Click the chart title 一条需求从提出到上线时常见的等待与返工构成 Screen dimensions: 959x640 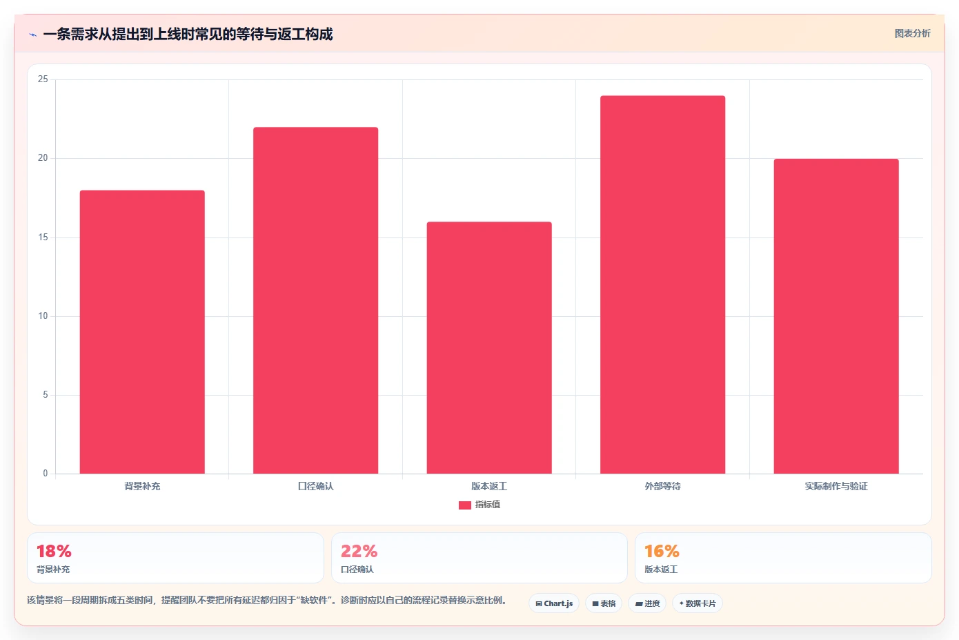188,34
